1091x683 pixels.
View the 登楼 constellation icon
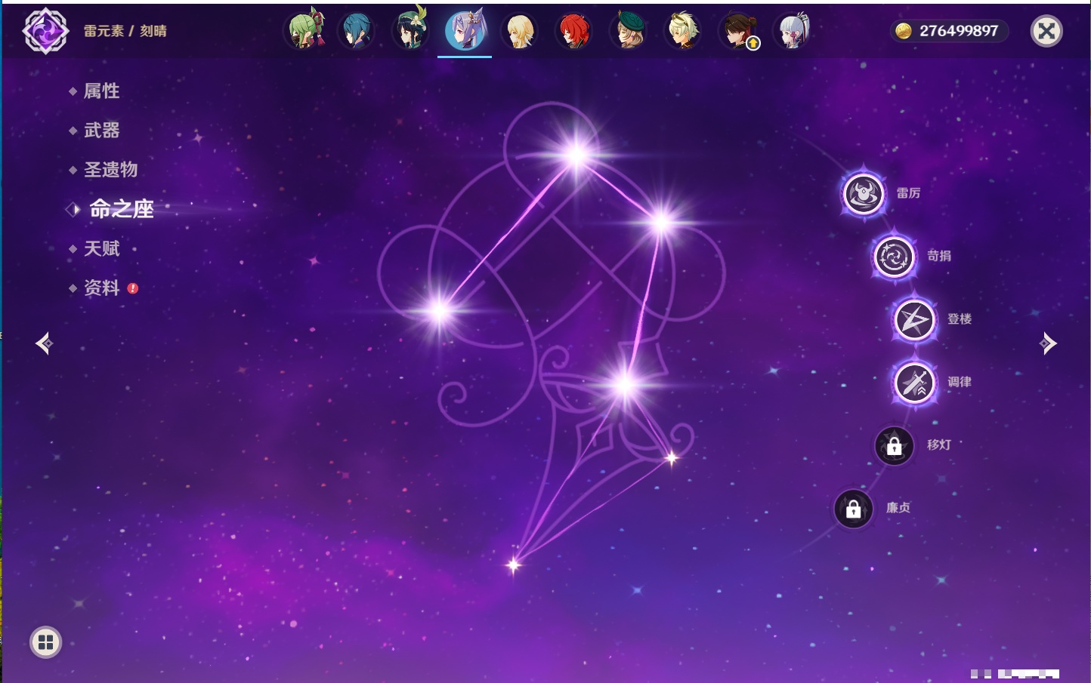pyautogui.click(x=914, y=320)
